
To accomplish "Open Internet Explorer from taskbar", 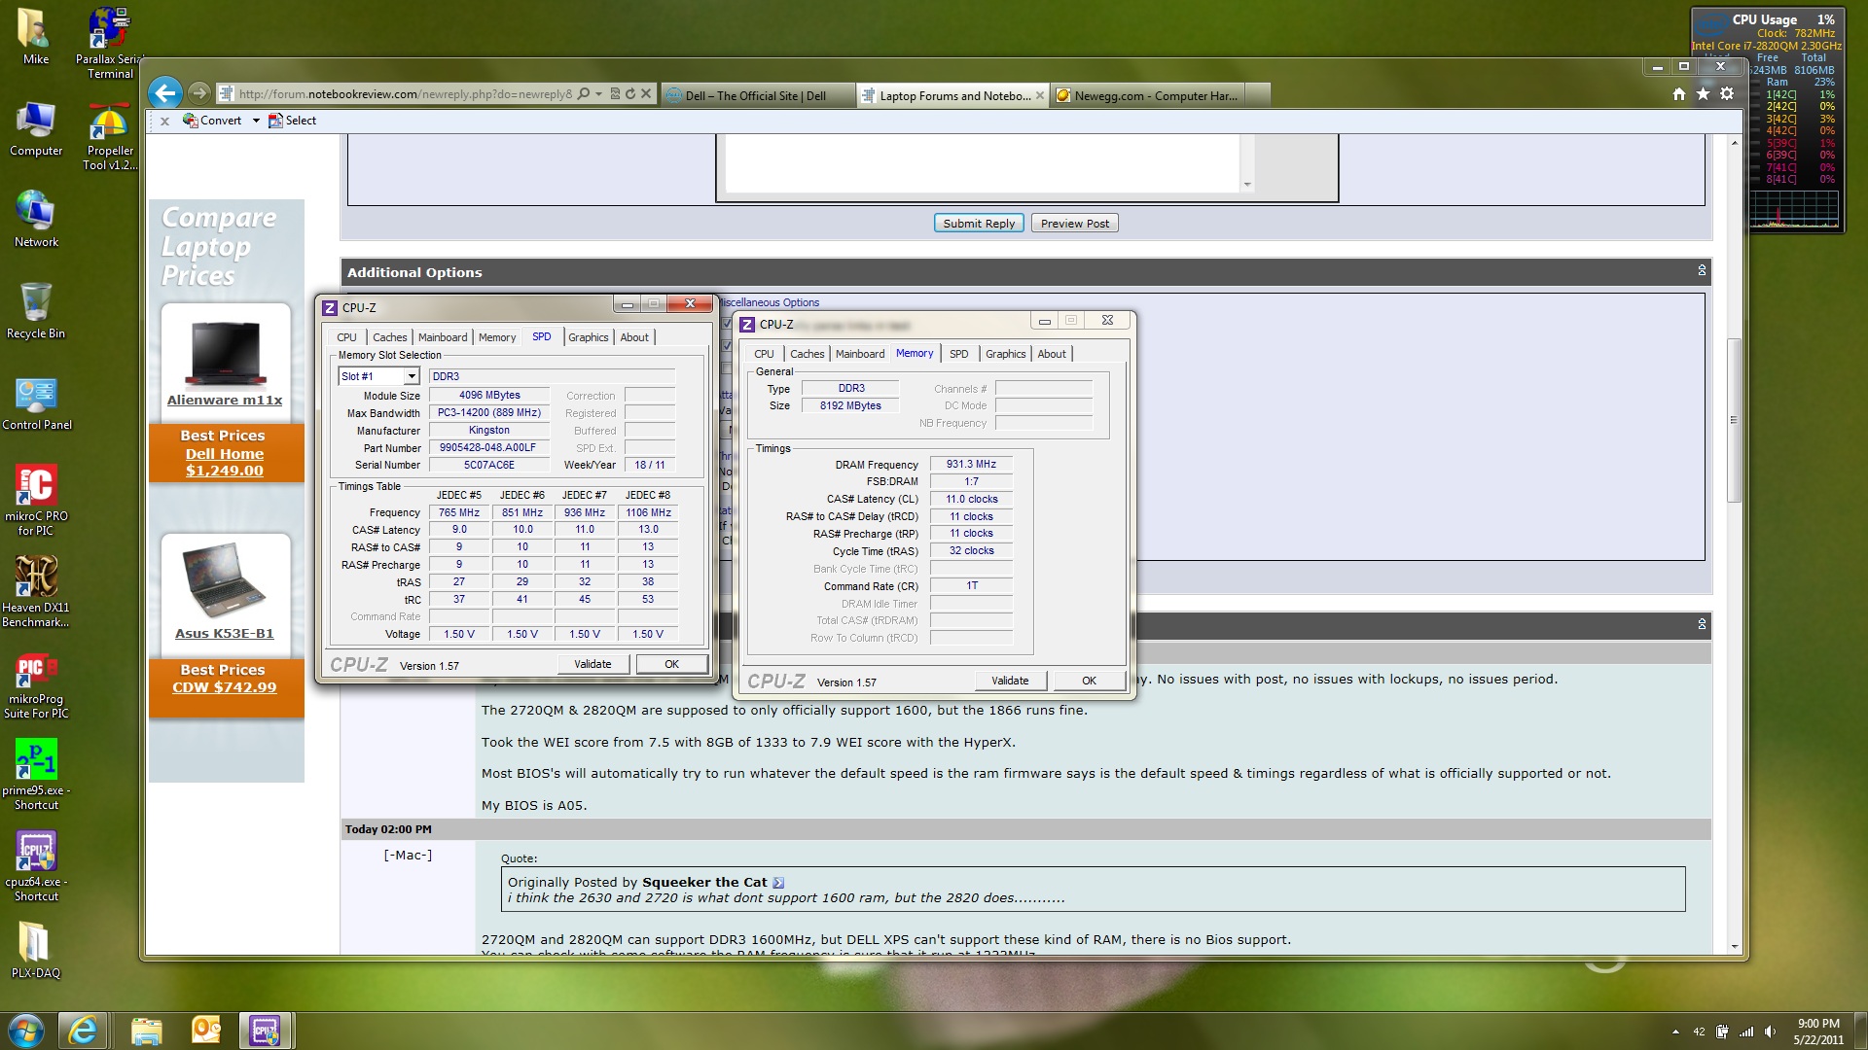I will pos(83,1031).
